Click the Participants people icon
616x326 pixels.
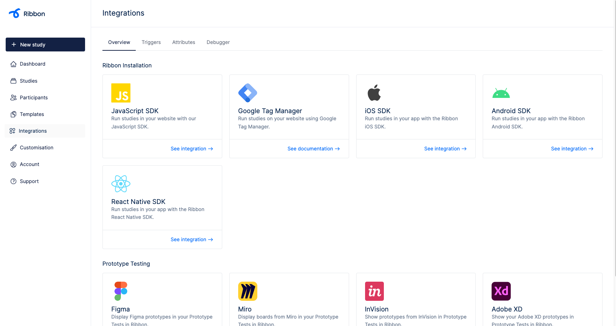(x=13, y=98)
